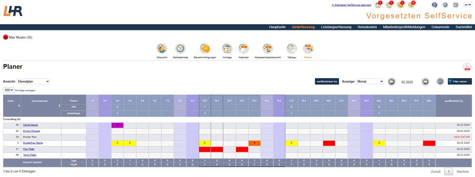475x177 pixels.
Task: Open the Anzeige Monat dropdown
Action: click(370, 81)
